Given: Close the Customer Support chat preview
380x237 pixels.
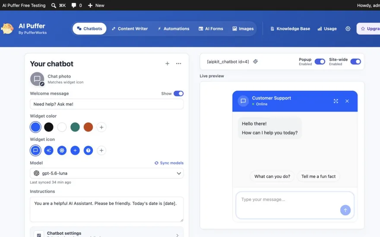Looking at the screenshot, I should pos(347,101).
